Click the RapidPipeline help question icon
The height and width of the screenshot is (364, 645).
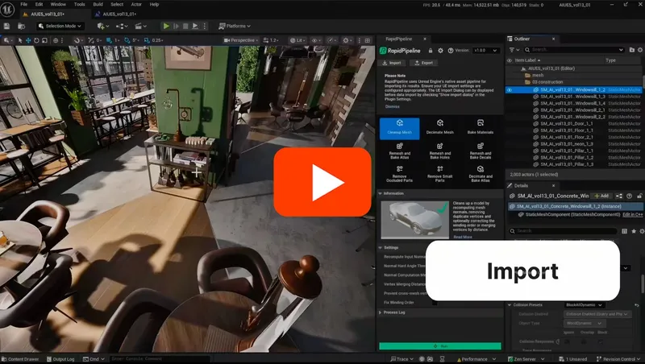[451, 51]
